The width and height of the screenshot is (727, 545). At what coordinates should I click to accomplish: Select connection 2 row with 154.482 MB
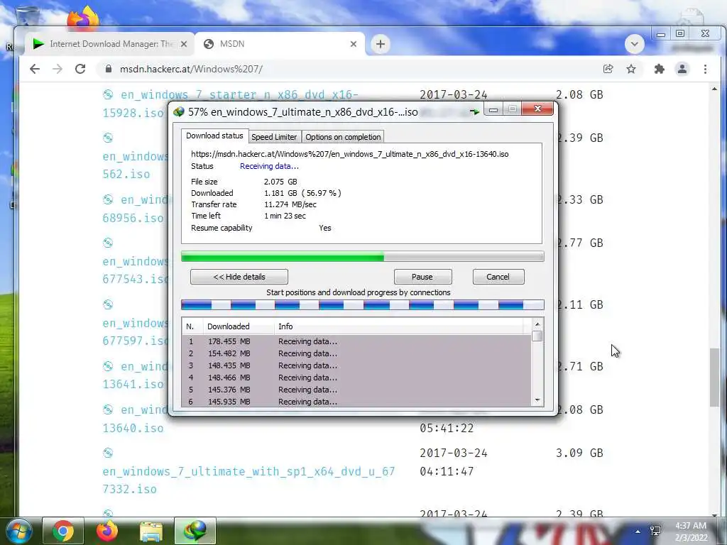point(356,353)
